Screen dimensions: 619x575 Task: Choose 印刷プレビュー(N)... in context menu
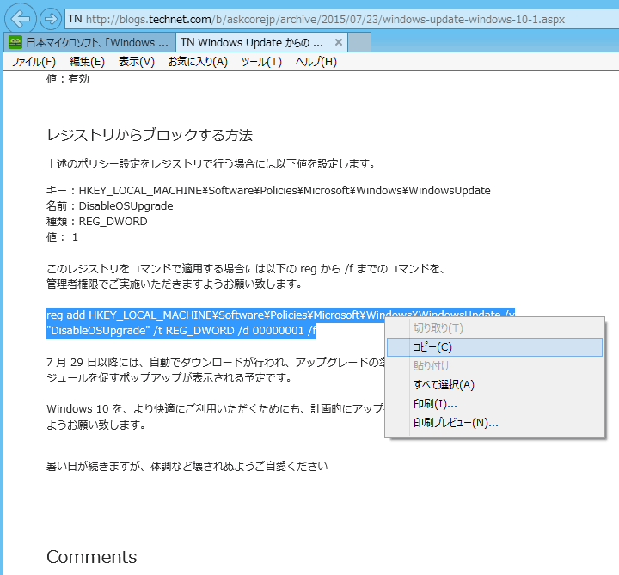494,423
